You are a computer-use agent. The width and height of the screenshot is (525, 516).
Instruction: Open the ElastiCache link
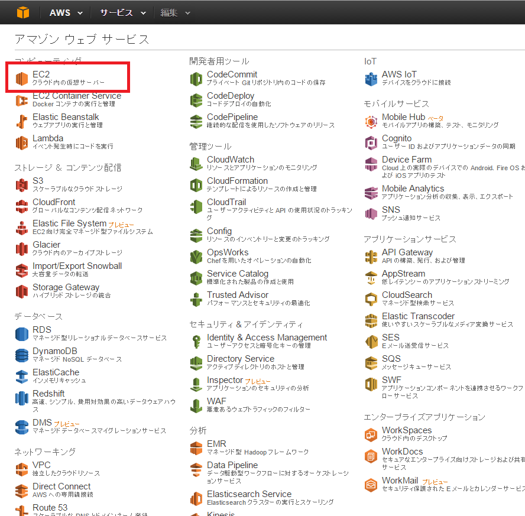56,372
